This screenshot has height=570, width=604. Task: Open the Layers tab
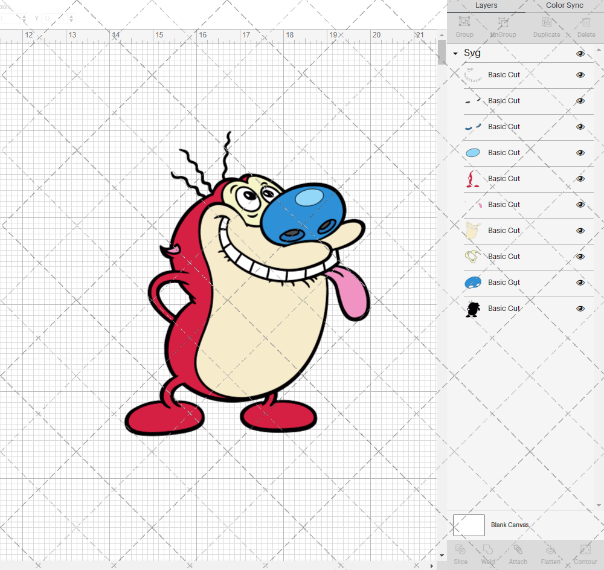(x=486, y=5)
